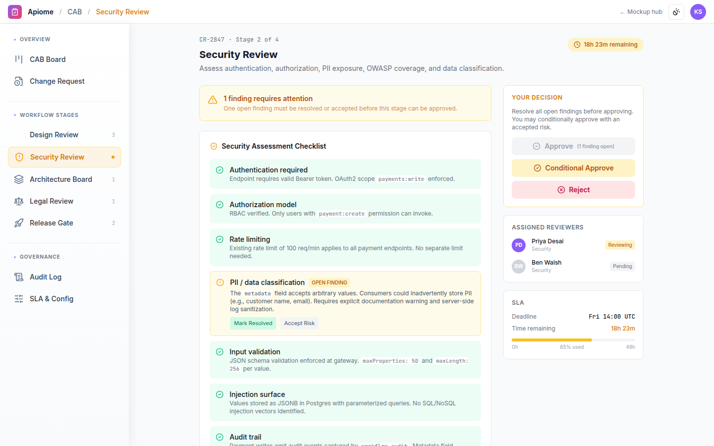Click the CAB Board sidebar icon
Viewport: 714px width, 446px height.
pyautogui.click(x=19, y=59)
